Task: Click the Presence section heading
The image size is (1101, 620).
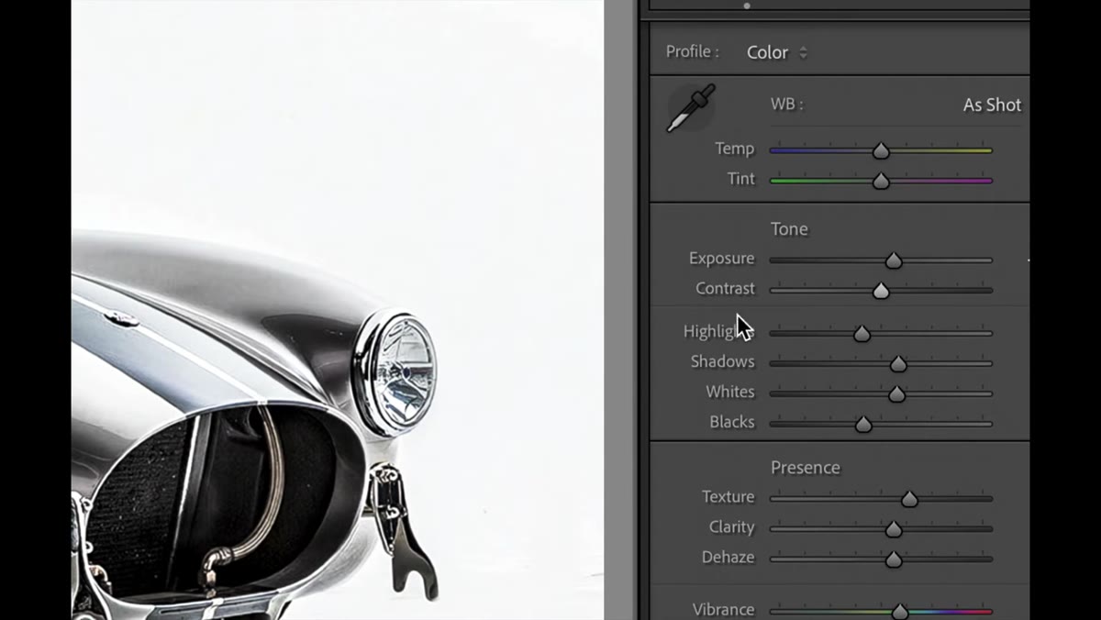Action: (806, 467)
